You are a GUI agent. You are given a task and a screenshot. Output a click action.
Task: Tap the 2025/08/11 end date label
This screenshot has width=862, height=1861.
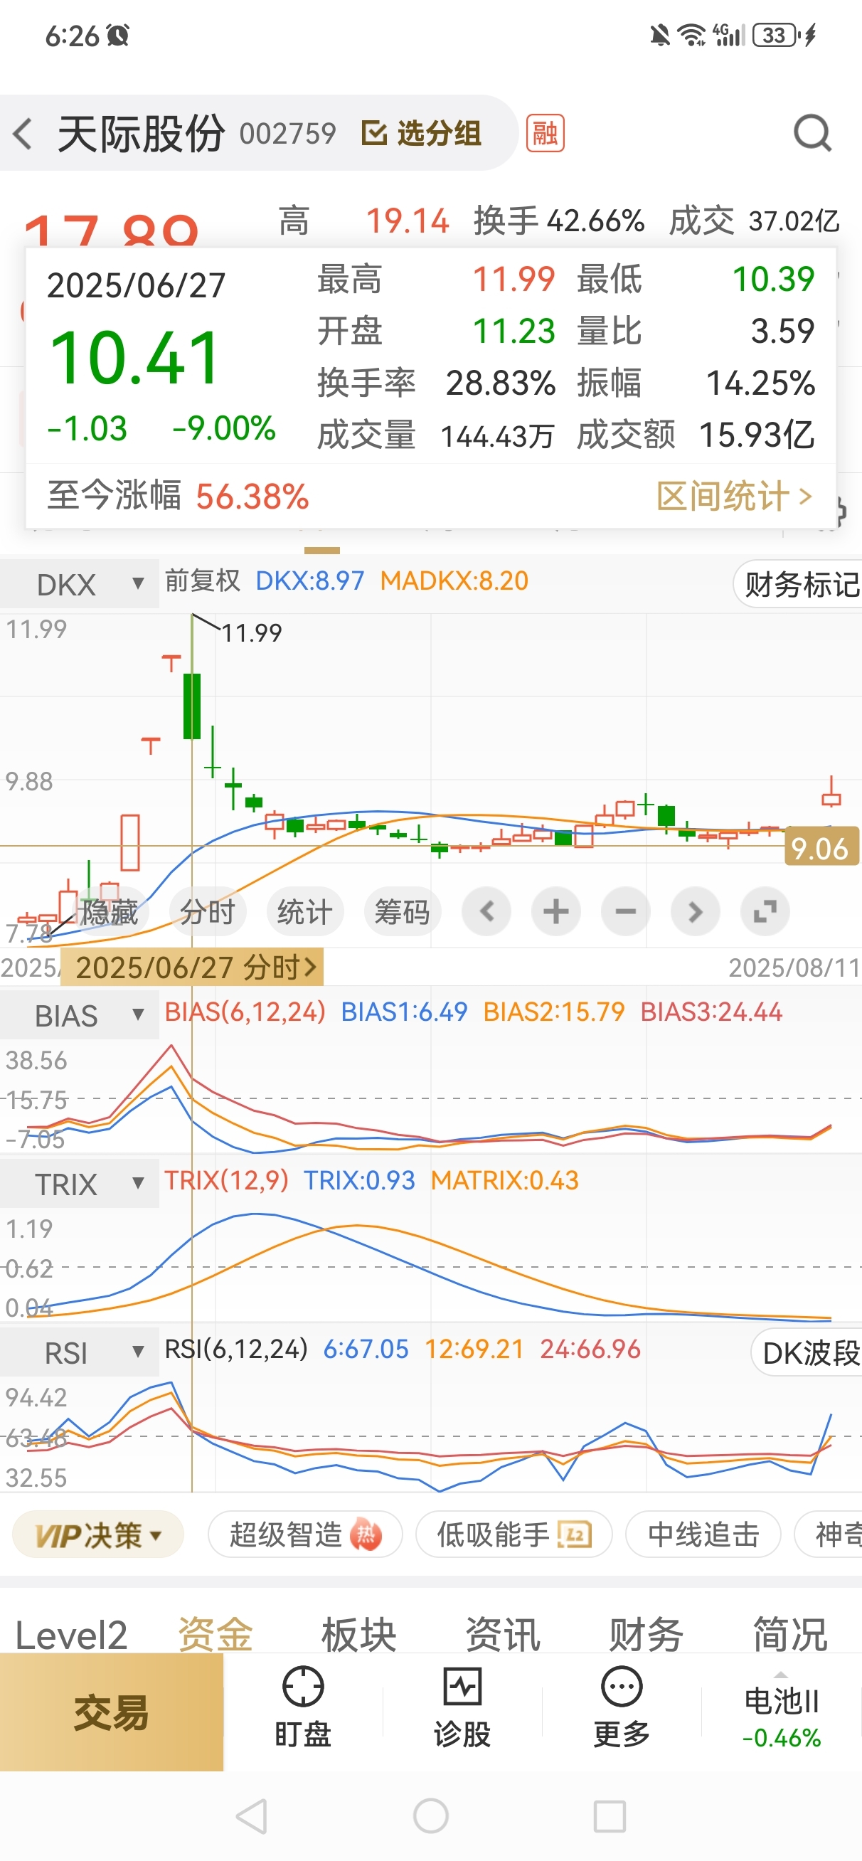(793, 967)
